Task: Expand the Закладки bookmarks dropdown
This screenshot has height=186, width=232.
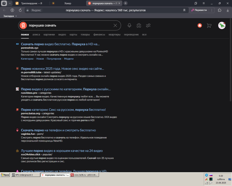Action: point(10,16)
